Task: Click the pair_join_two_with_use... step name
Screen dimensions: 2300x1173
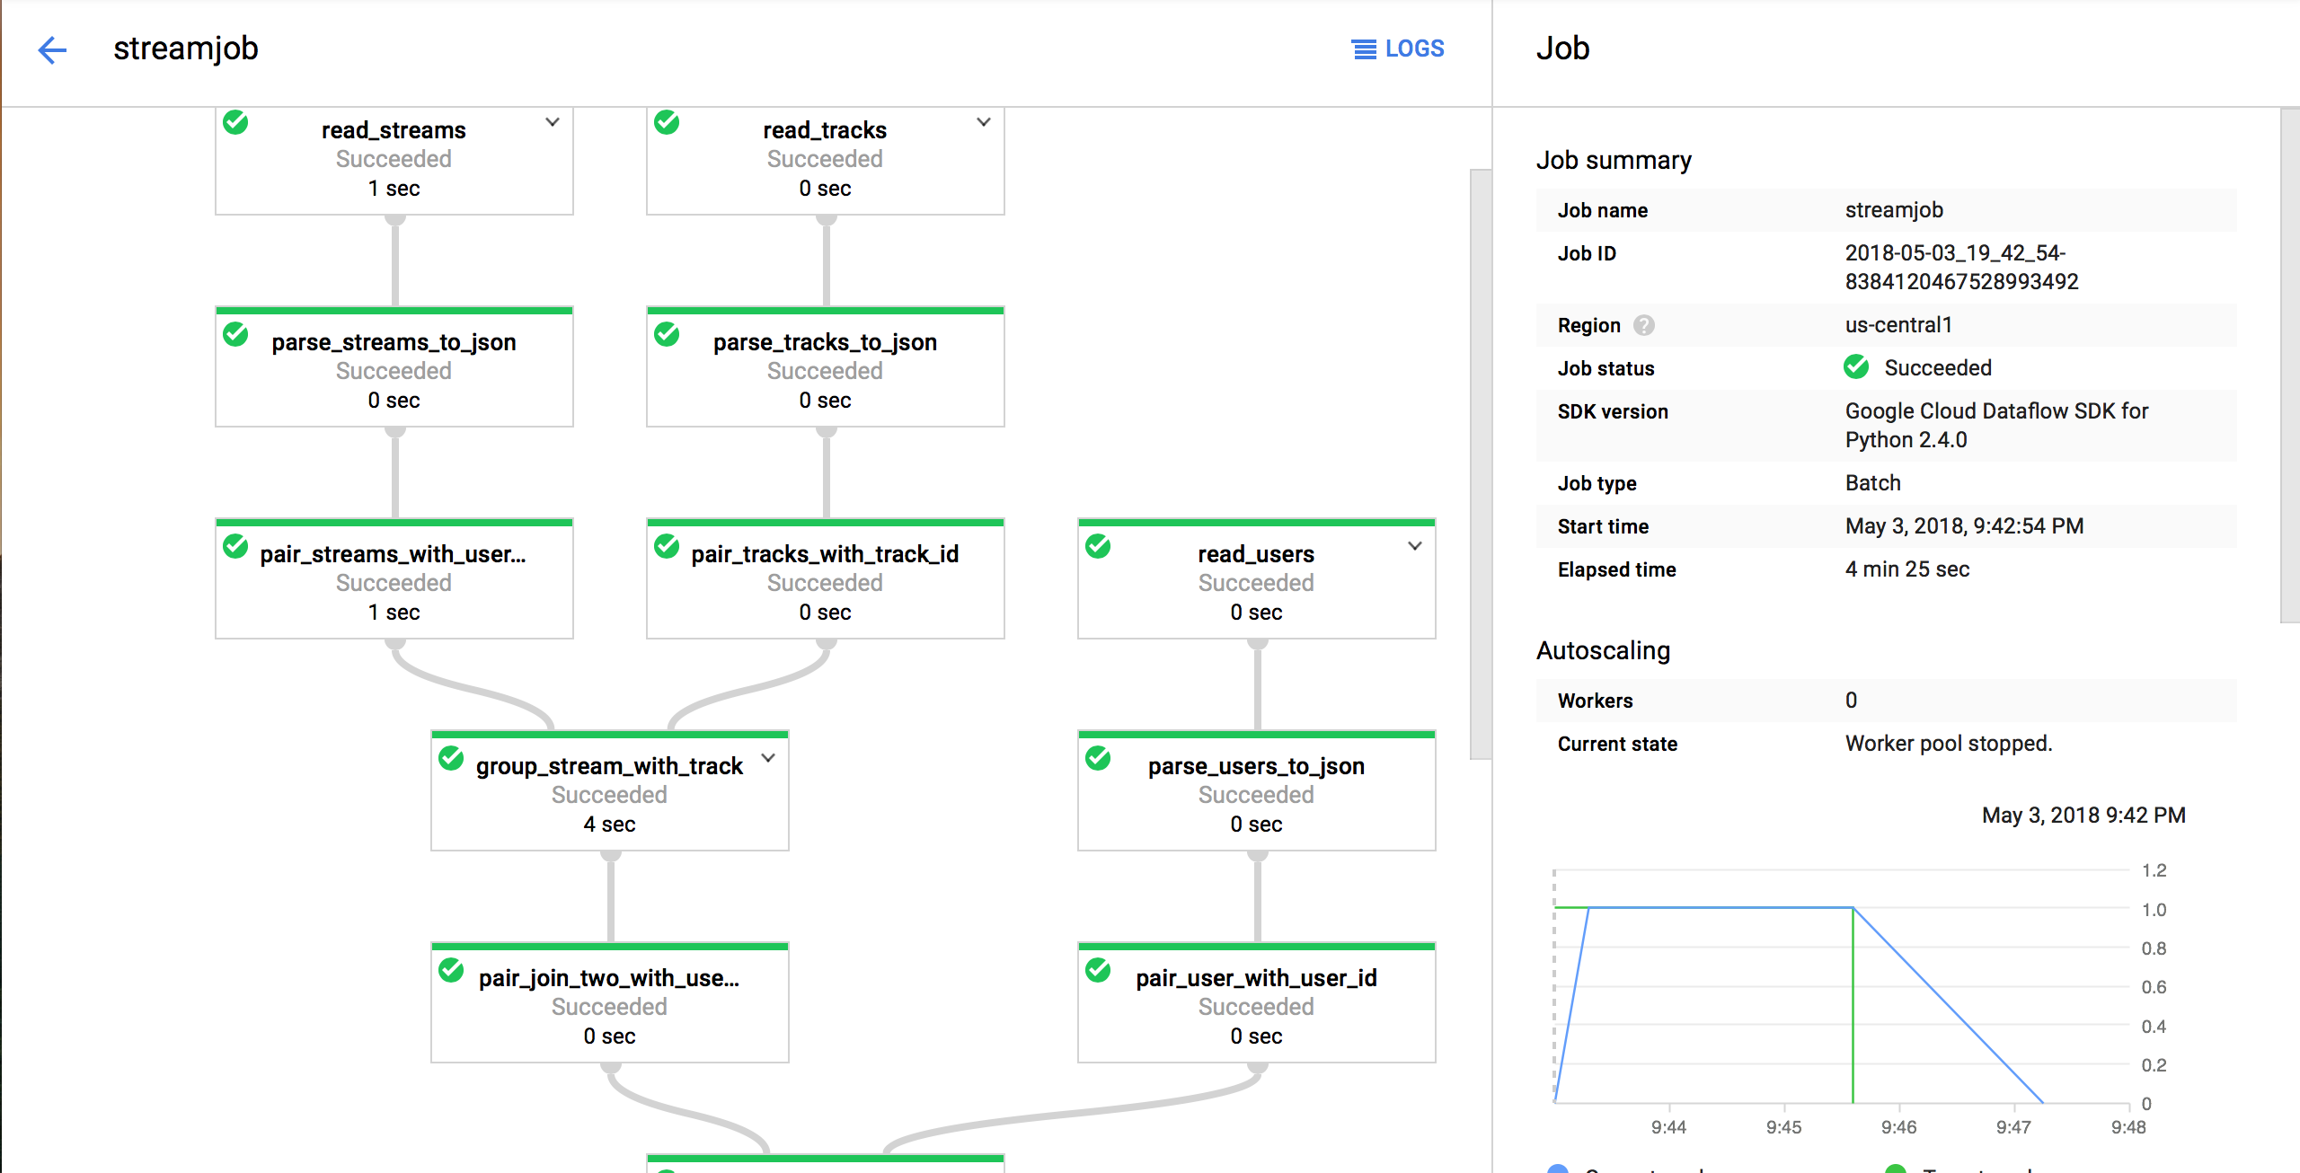Action: [x=609, y=978]
